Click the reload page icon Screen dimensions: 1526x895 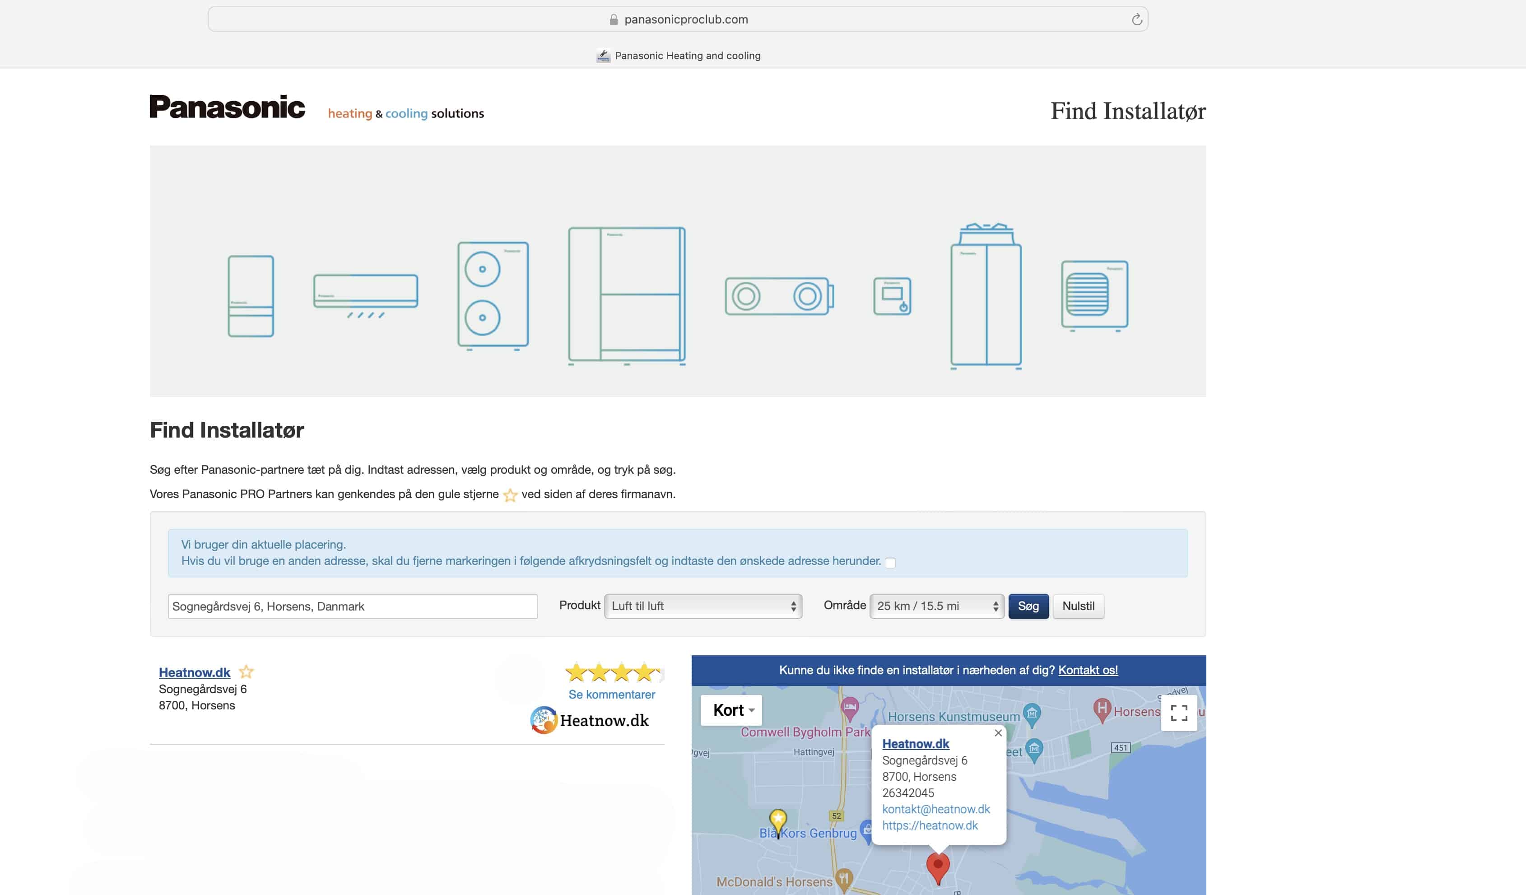[1137, 19]
